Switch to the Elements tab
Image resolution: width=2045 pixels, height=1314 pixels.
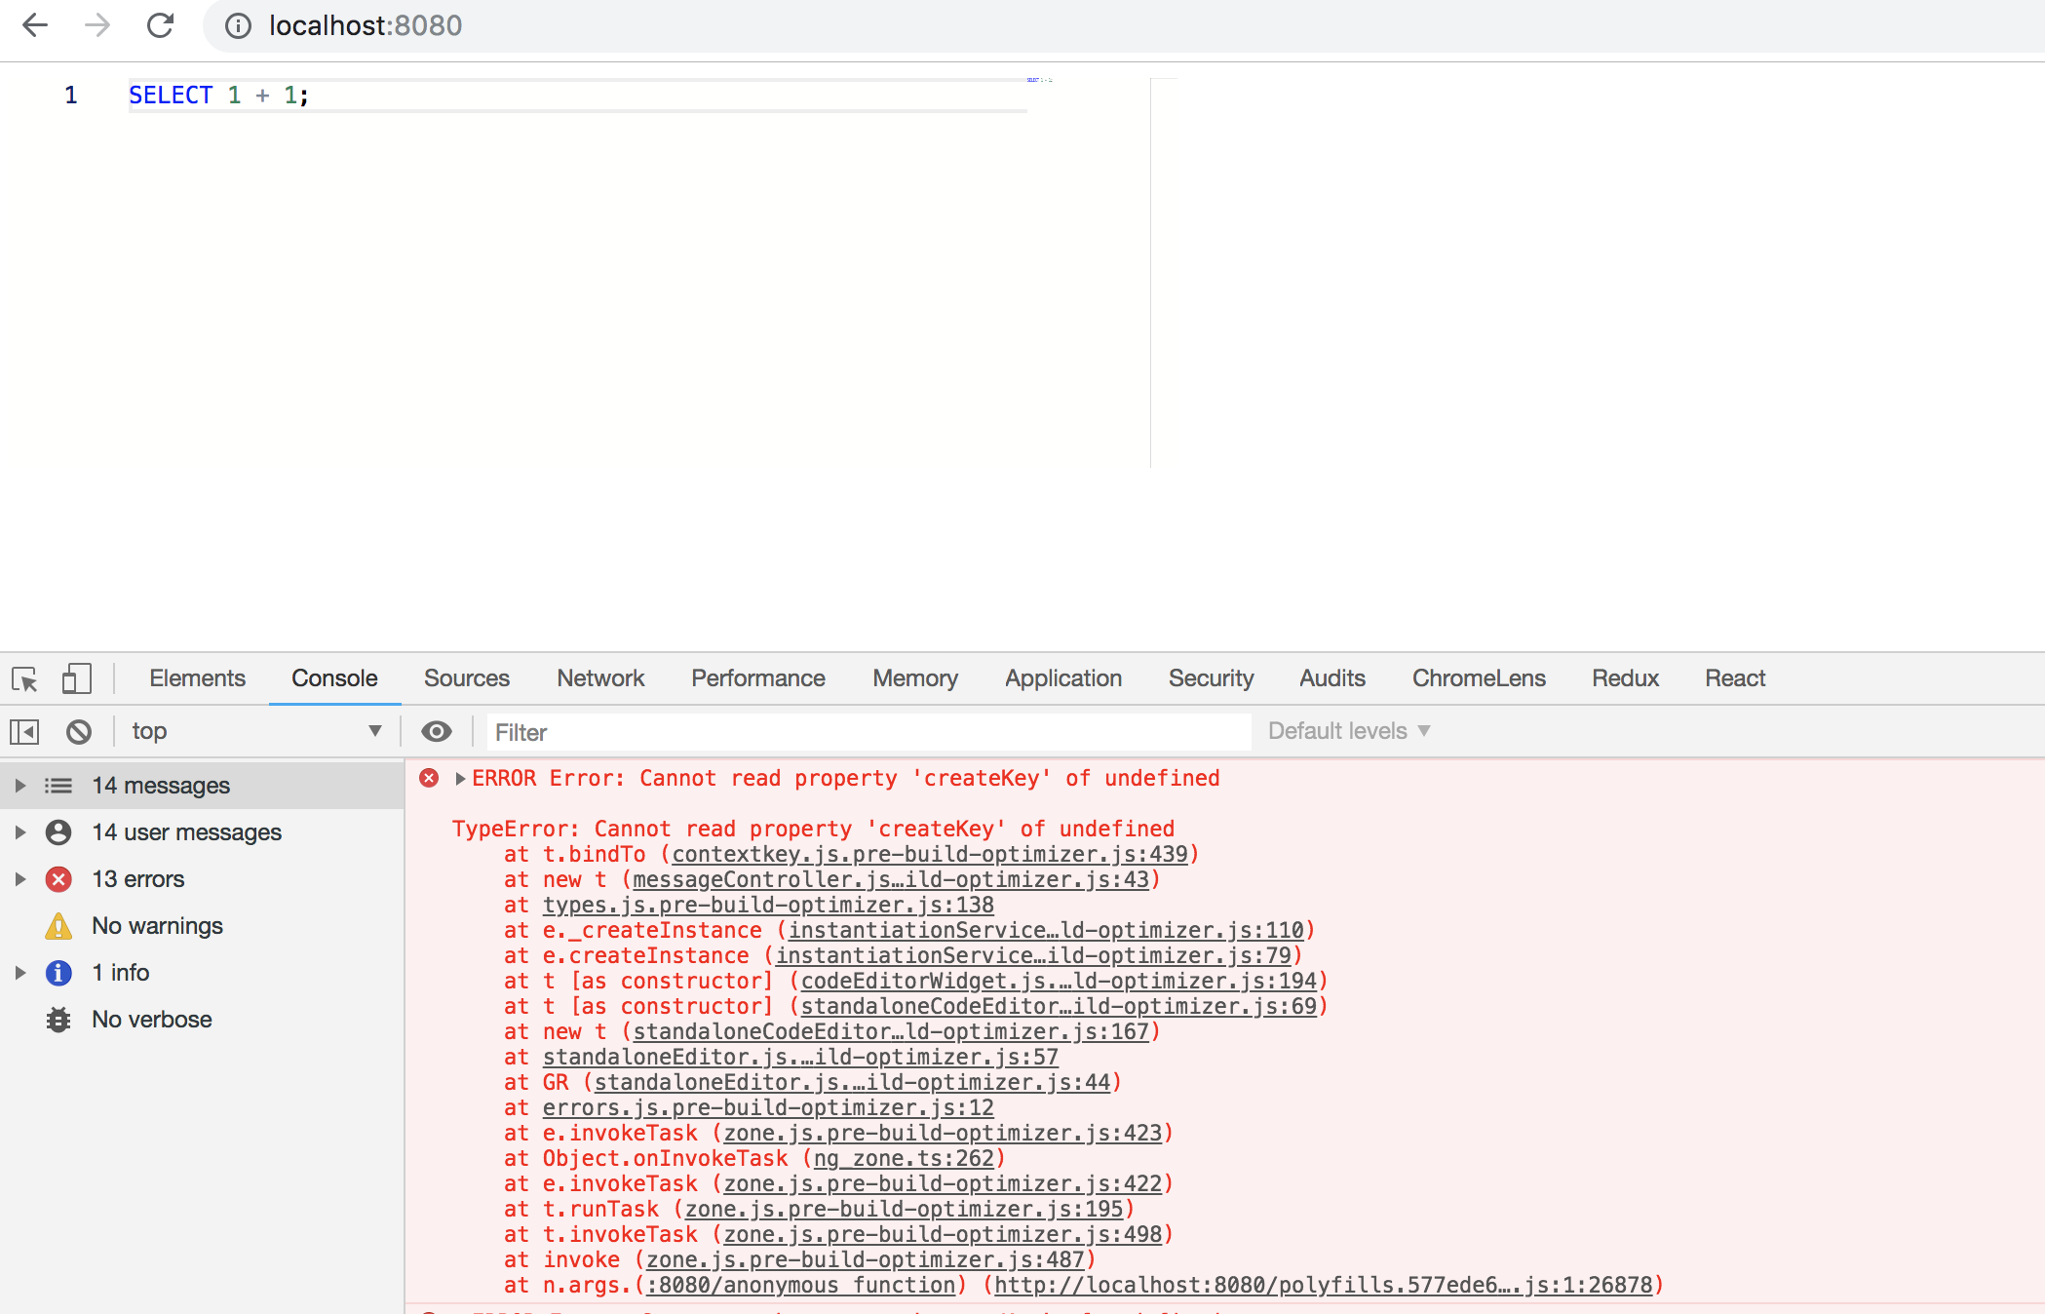pos(197,678)
